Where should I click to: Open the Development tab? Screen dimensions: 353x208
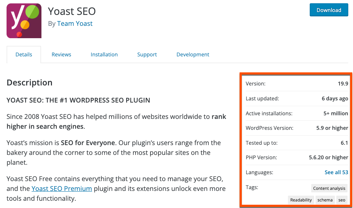click(x=193, y=55)
